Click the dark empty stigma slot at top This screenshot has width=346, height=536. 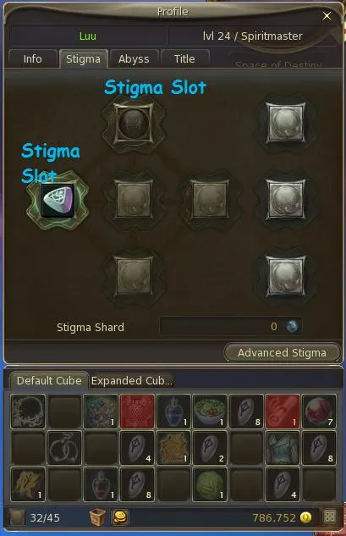click(x=134, y=123)
